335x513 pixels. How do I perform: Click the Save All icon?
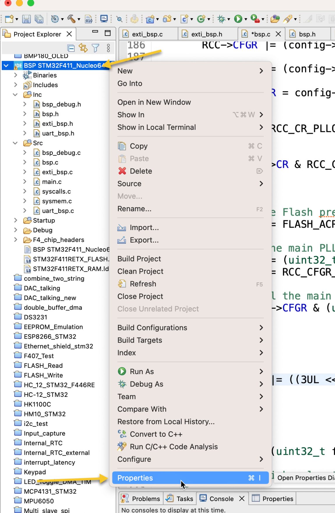tap(39, 19)
